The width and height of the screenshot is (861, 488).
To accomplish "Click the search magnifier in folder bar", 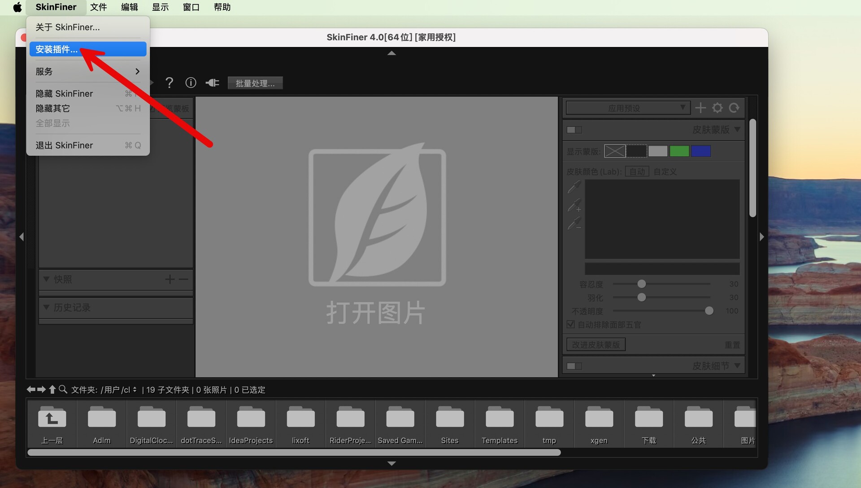I will [63, 390].
